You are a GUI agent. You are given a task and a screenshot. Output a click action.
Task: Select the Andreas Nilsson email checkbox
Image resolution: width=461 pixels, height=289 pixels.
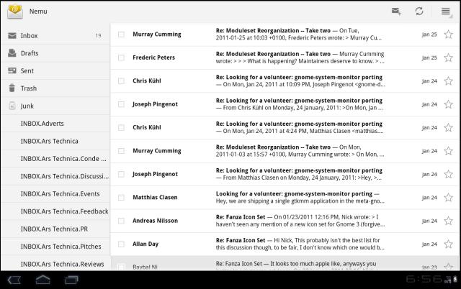[121, 221]
